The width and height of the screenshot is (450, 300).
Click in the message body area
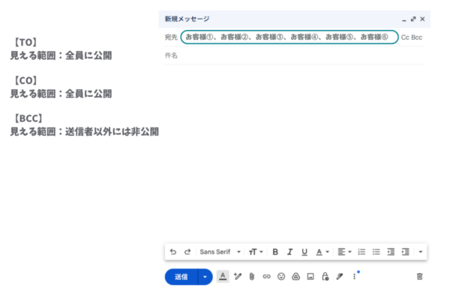[295, 152]
